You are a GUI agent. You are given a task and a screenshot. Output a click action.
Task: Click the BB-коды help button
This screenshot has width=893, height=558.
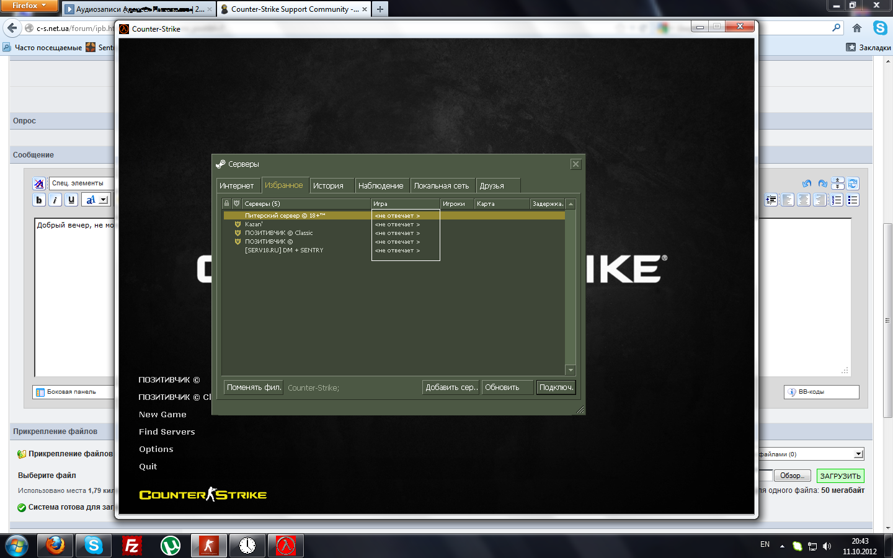(822, 392)
